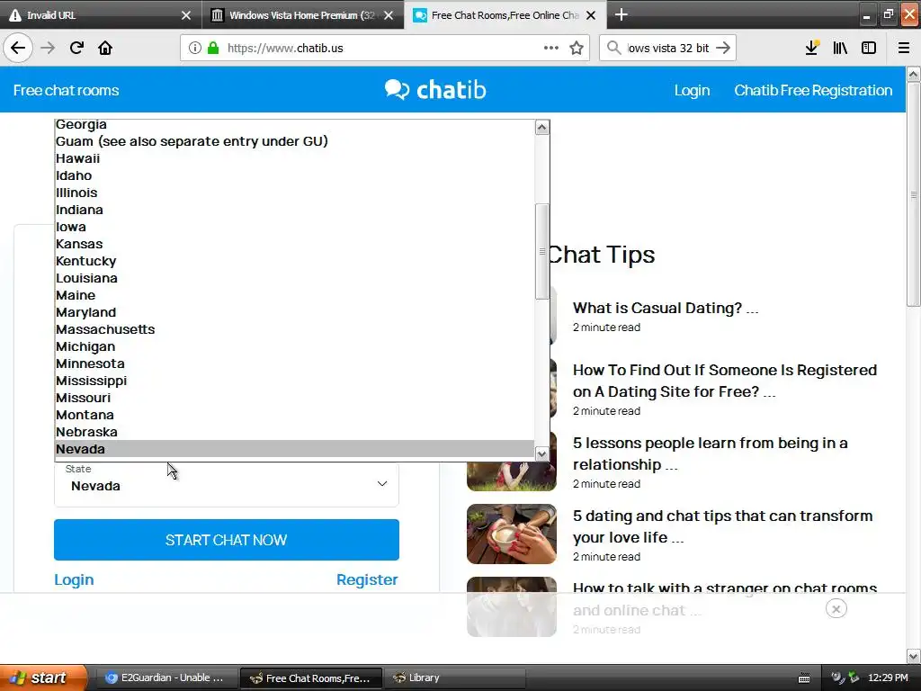Screen dimensions: 921x691
Task: Open the browser home page icon
Action: coord(105,48)
